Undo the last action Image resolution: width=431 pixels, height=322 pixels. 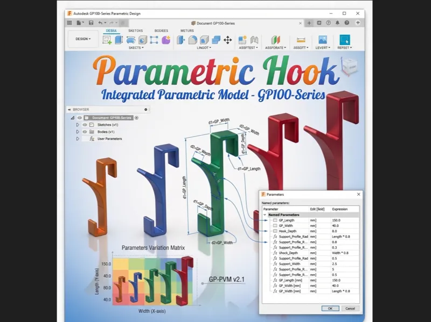100,23
